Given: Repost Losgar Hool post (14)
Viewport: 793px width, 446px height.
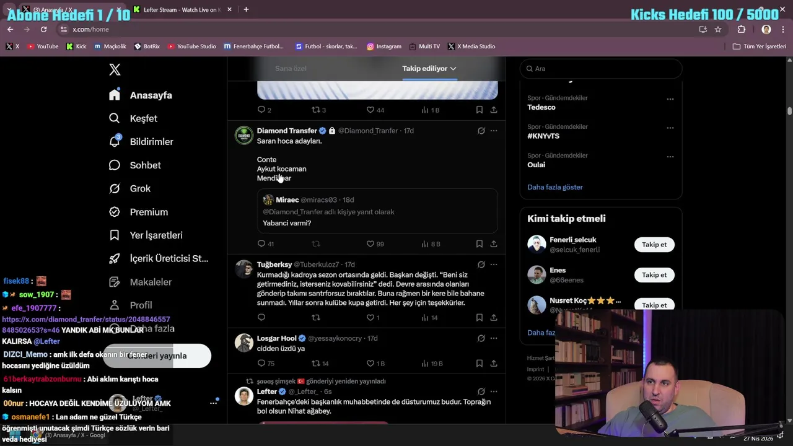Looking at the screenshot, I should (320, 363).
